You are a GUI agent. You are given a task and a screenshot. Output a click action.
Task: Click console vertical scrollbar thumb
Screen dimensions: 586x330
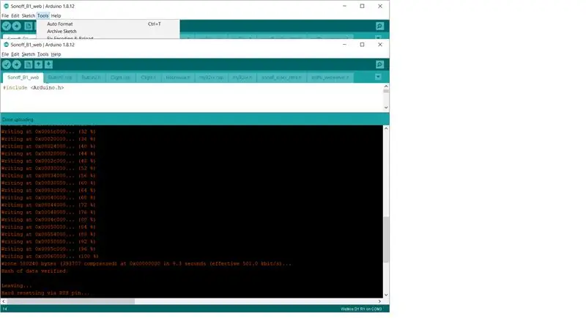(386, 240)
